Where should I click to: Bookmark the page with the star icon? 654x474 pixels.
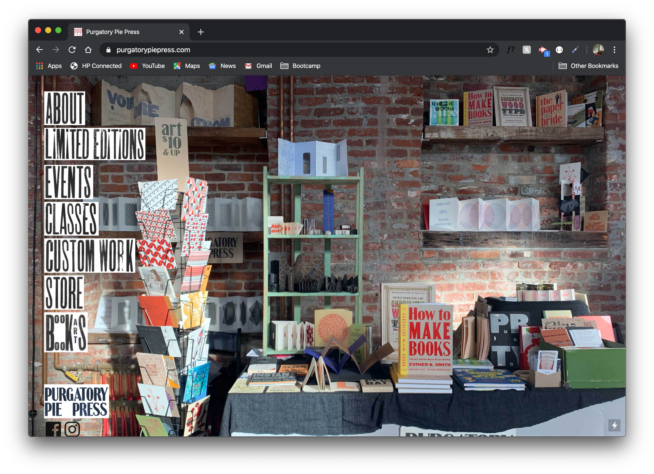(490, 50)
